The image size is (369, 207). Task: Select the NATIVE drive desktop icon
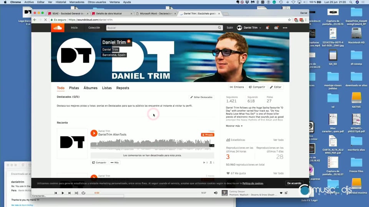[356, 100]
